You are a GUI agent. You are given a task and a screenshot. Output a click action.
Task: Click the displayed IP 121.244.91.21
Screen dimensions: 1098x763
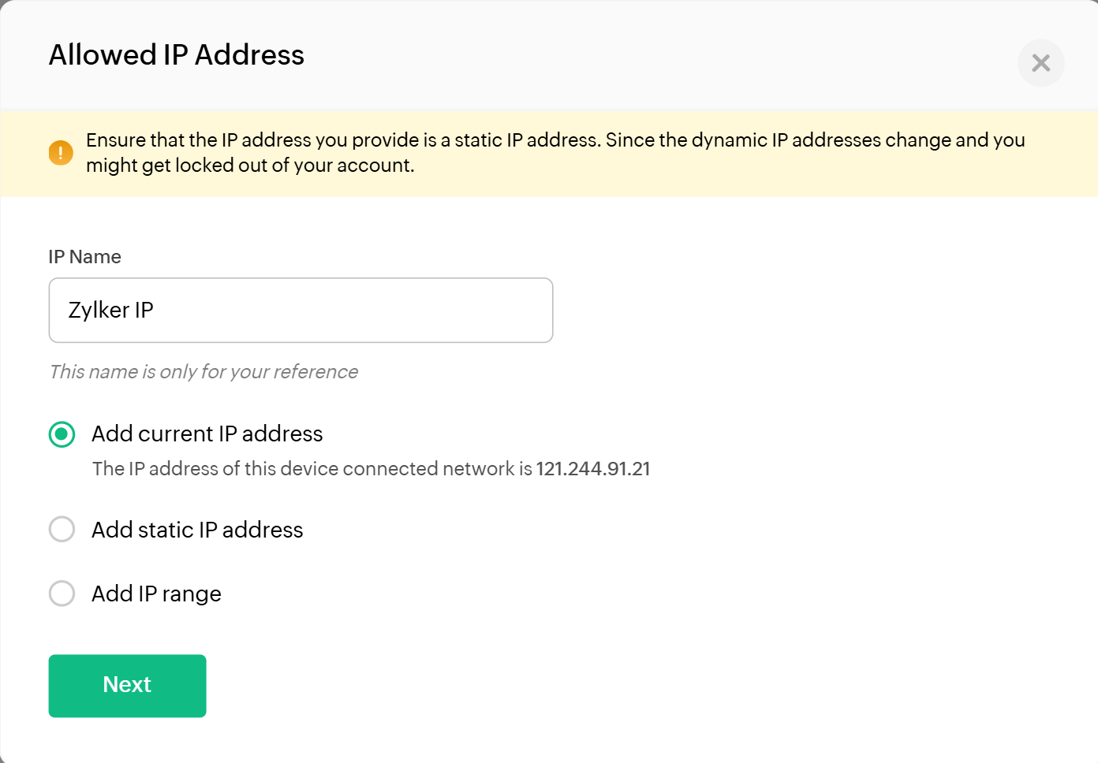[x=593, y=469]
